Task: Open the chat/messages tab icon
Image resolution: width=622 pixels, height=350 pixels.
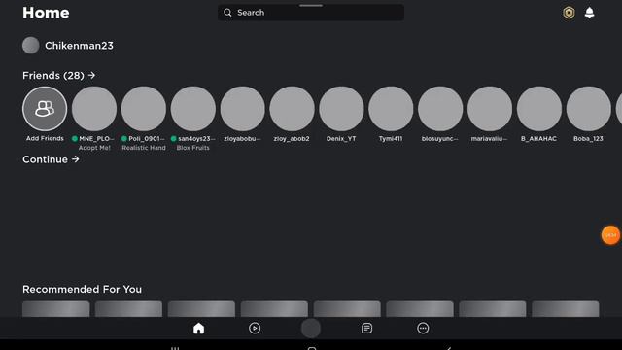Action: click(x=367, y=329)
